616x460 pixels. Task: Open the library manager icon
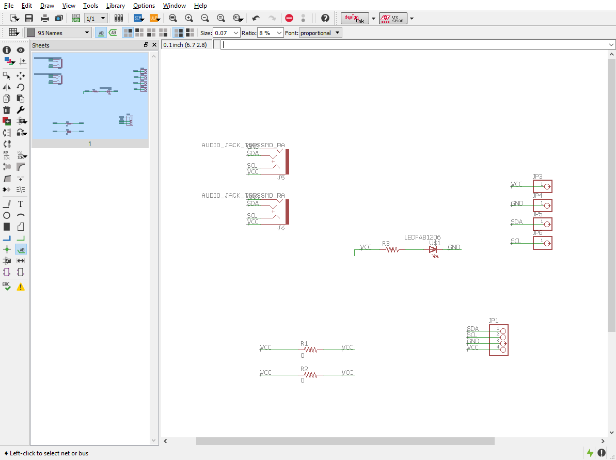pyautogui.click(x=119, y=18)
